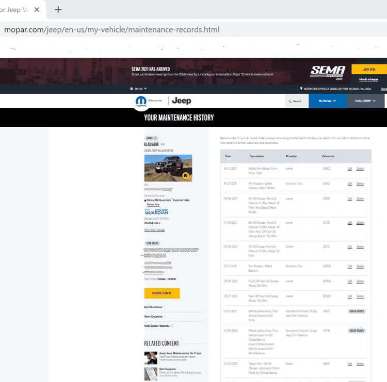Click the dealer location pin icon
Viewport: 387px width, 382px height.
click(301, 88)
